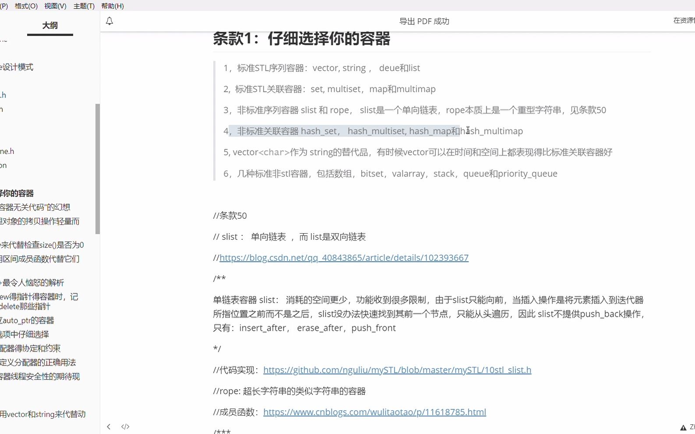This screenshot has height=434, width=695.
Task: Click the outline panel vertical scrollbar
Action: pos(98,169)
